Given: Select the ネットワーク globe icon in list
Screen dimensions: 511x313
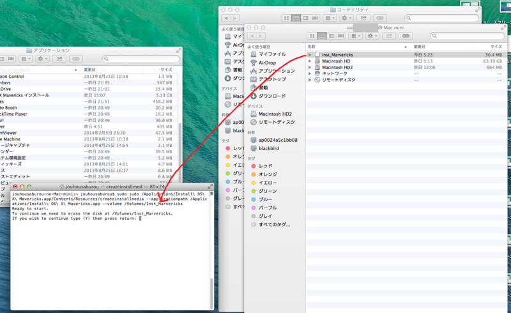Looking at the screenshot, I should click(317, 73).
